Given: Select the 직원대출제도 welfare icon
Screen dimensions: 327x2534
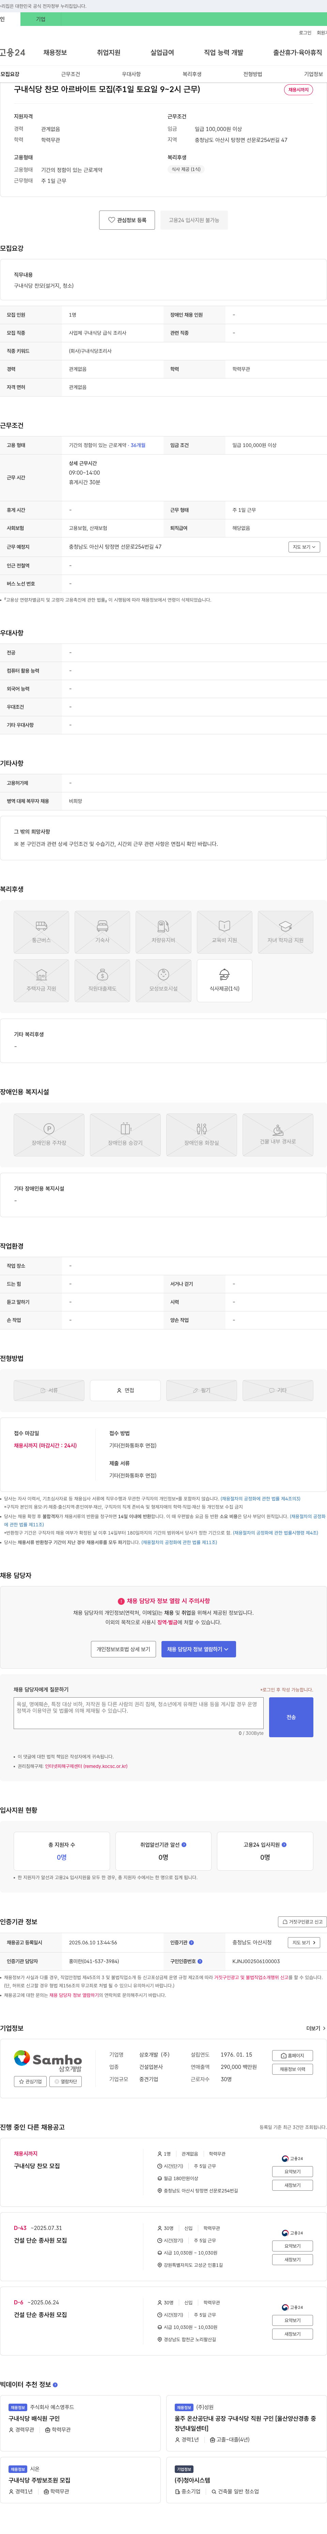Looking at the screenshot, I should [x=102, y=981].
